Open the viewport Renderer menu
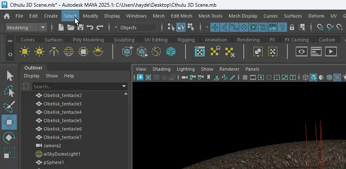This screenshot has height=169, width=346. tap(229, 69)
